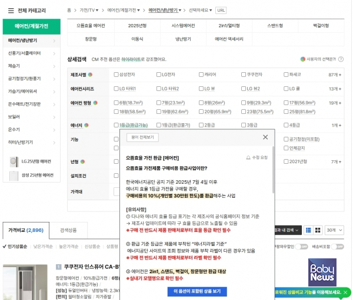This screenshot has height=300, width=353.
Task: Open 제습기 in the sidebar
Action: click(x=32, y=66)
